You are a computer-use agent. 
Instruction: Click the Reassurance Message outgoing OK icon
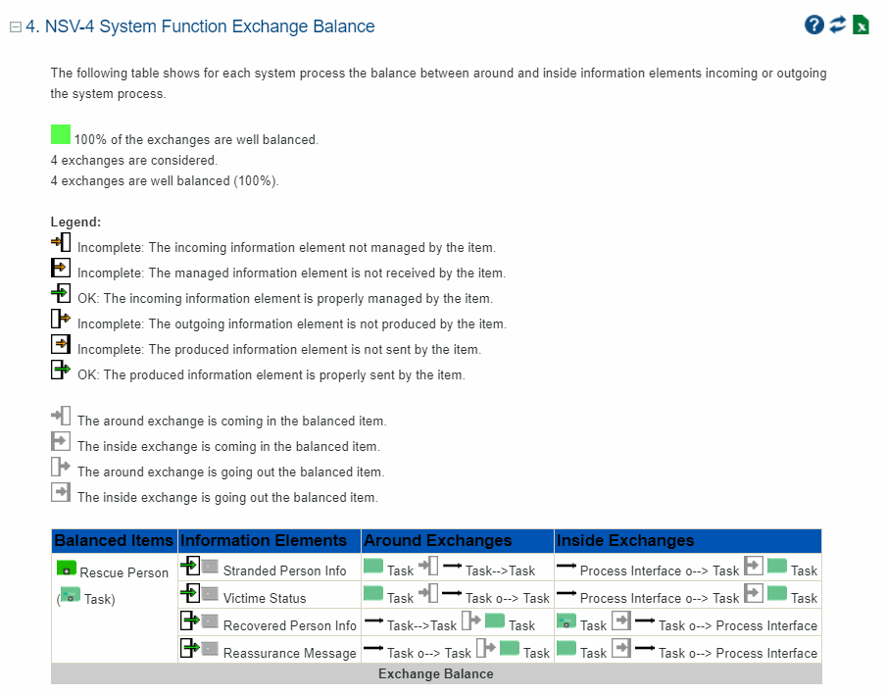[x=190, y=649]
